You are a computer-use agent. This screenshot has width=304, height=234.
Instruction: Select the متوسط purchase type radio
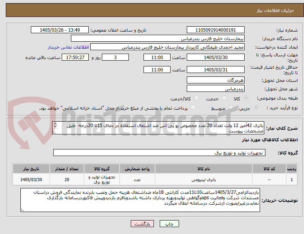pos(231,108)
